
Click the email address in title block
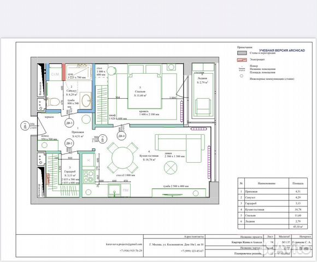click(x=124, y=244)
